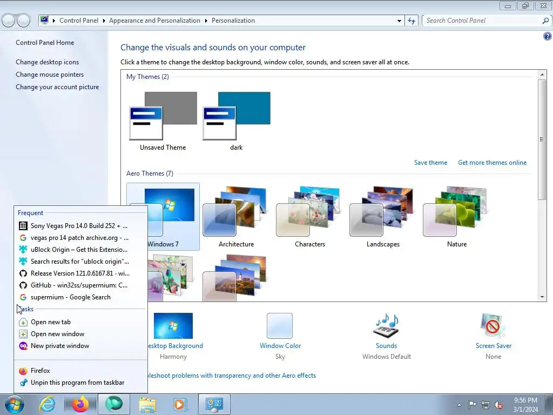Open vegas pro 14 patch archive.org entry
The width and height of the screenshot is (553, 415).
(81, 238)
